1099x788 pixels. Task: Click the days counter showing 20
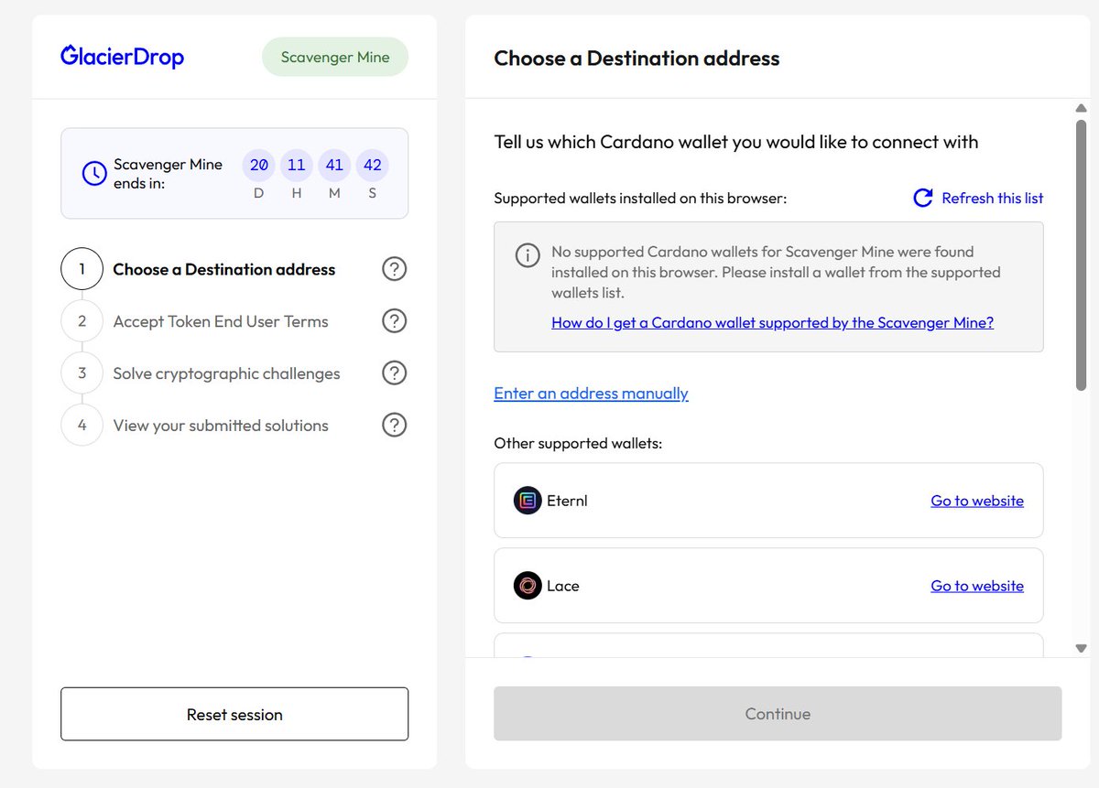pyautogui.click(x=259, y=166)
